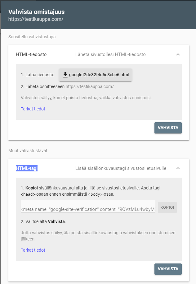The height and width of the screenshot is (284, 196).
Task: Click the Muut vahvistustavat heading
Action: (x=28, y=151)
